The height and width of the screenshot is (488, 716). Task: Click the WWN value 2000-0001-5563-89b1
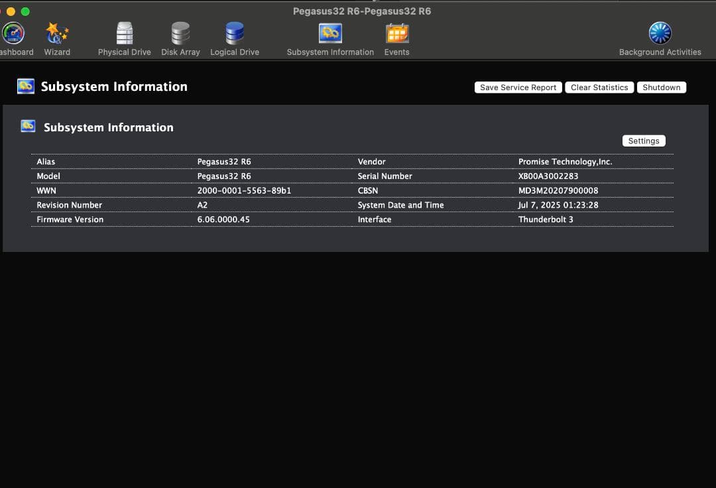click(x=244, y=191)
